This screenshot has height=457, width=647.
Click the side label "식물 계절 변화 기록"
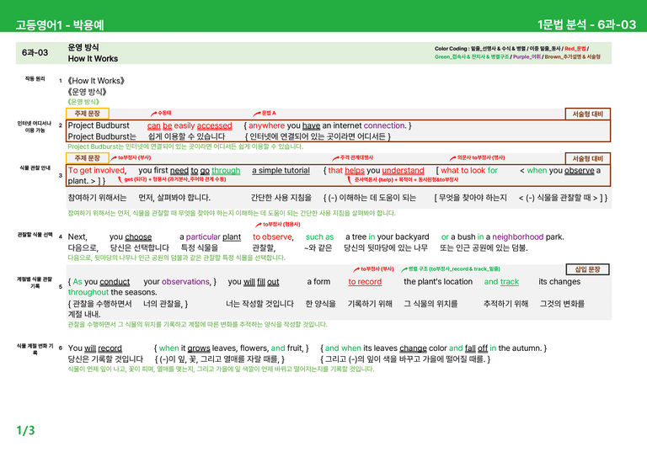click(x=35, y=349)
